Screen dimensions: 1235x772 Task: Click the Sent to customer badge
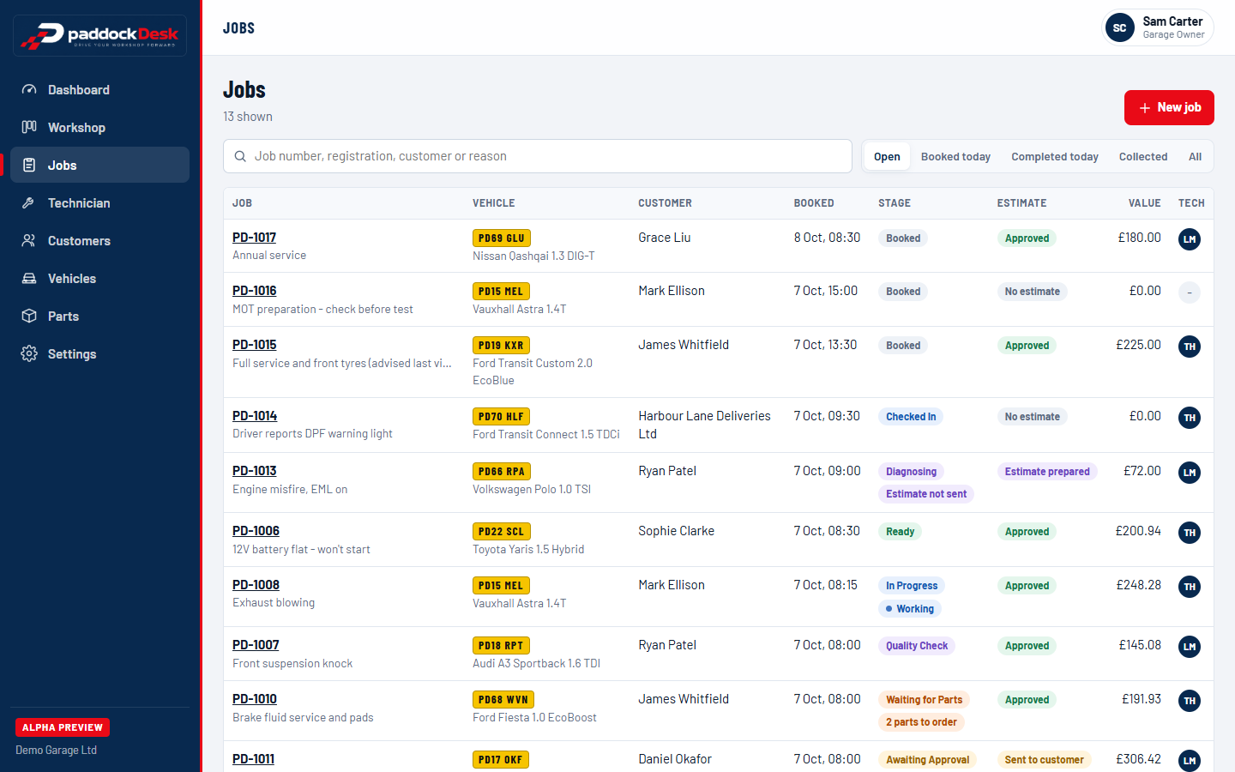[1044, 760]
